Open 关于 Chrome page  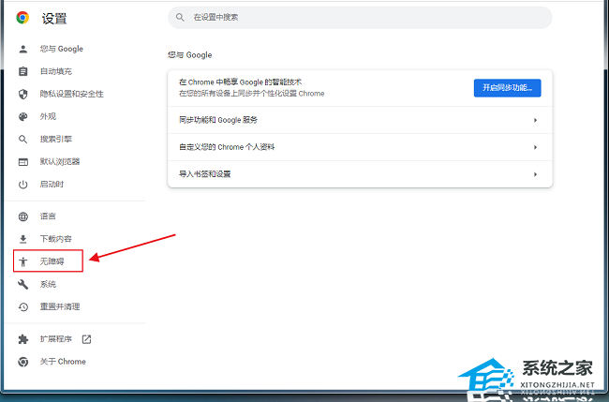63,362
